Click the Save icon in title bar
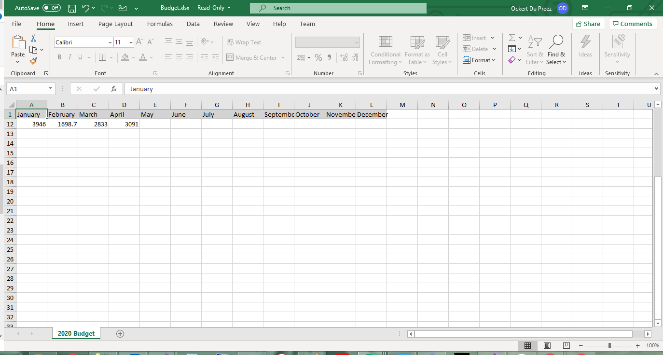The image size is (663, 355). coord(72,8)
